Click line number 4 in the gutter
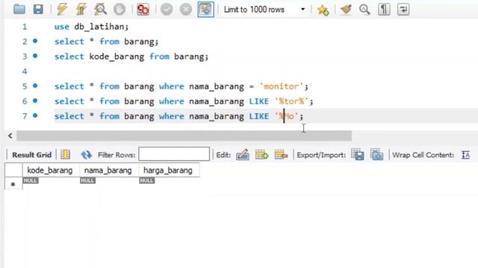Screen dimensions: 478x268 [25, 71]
